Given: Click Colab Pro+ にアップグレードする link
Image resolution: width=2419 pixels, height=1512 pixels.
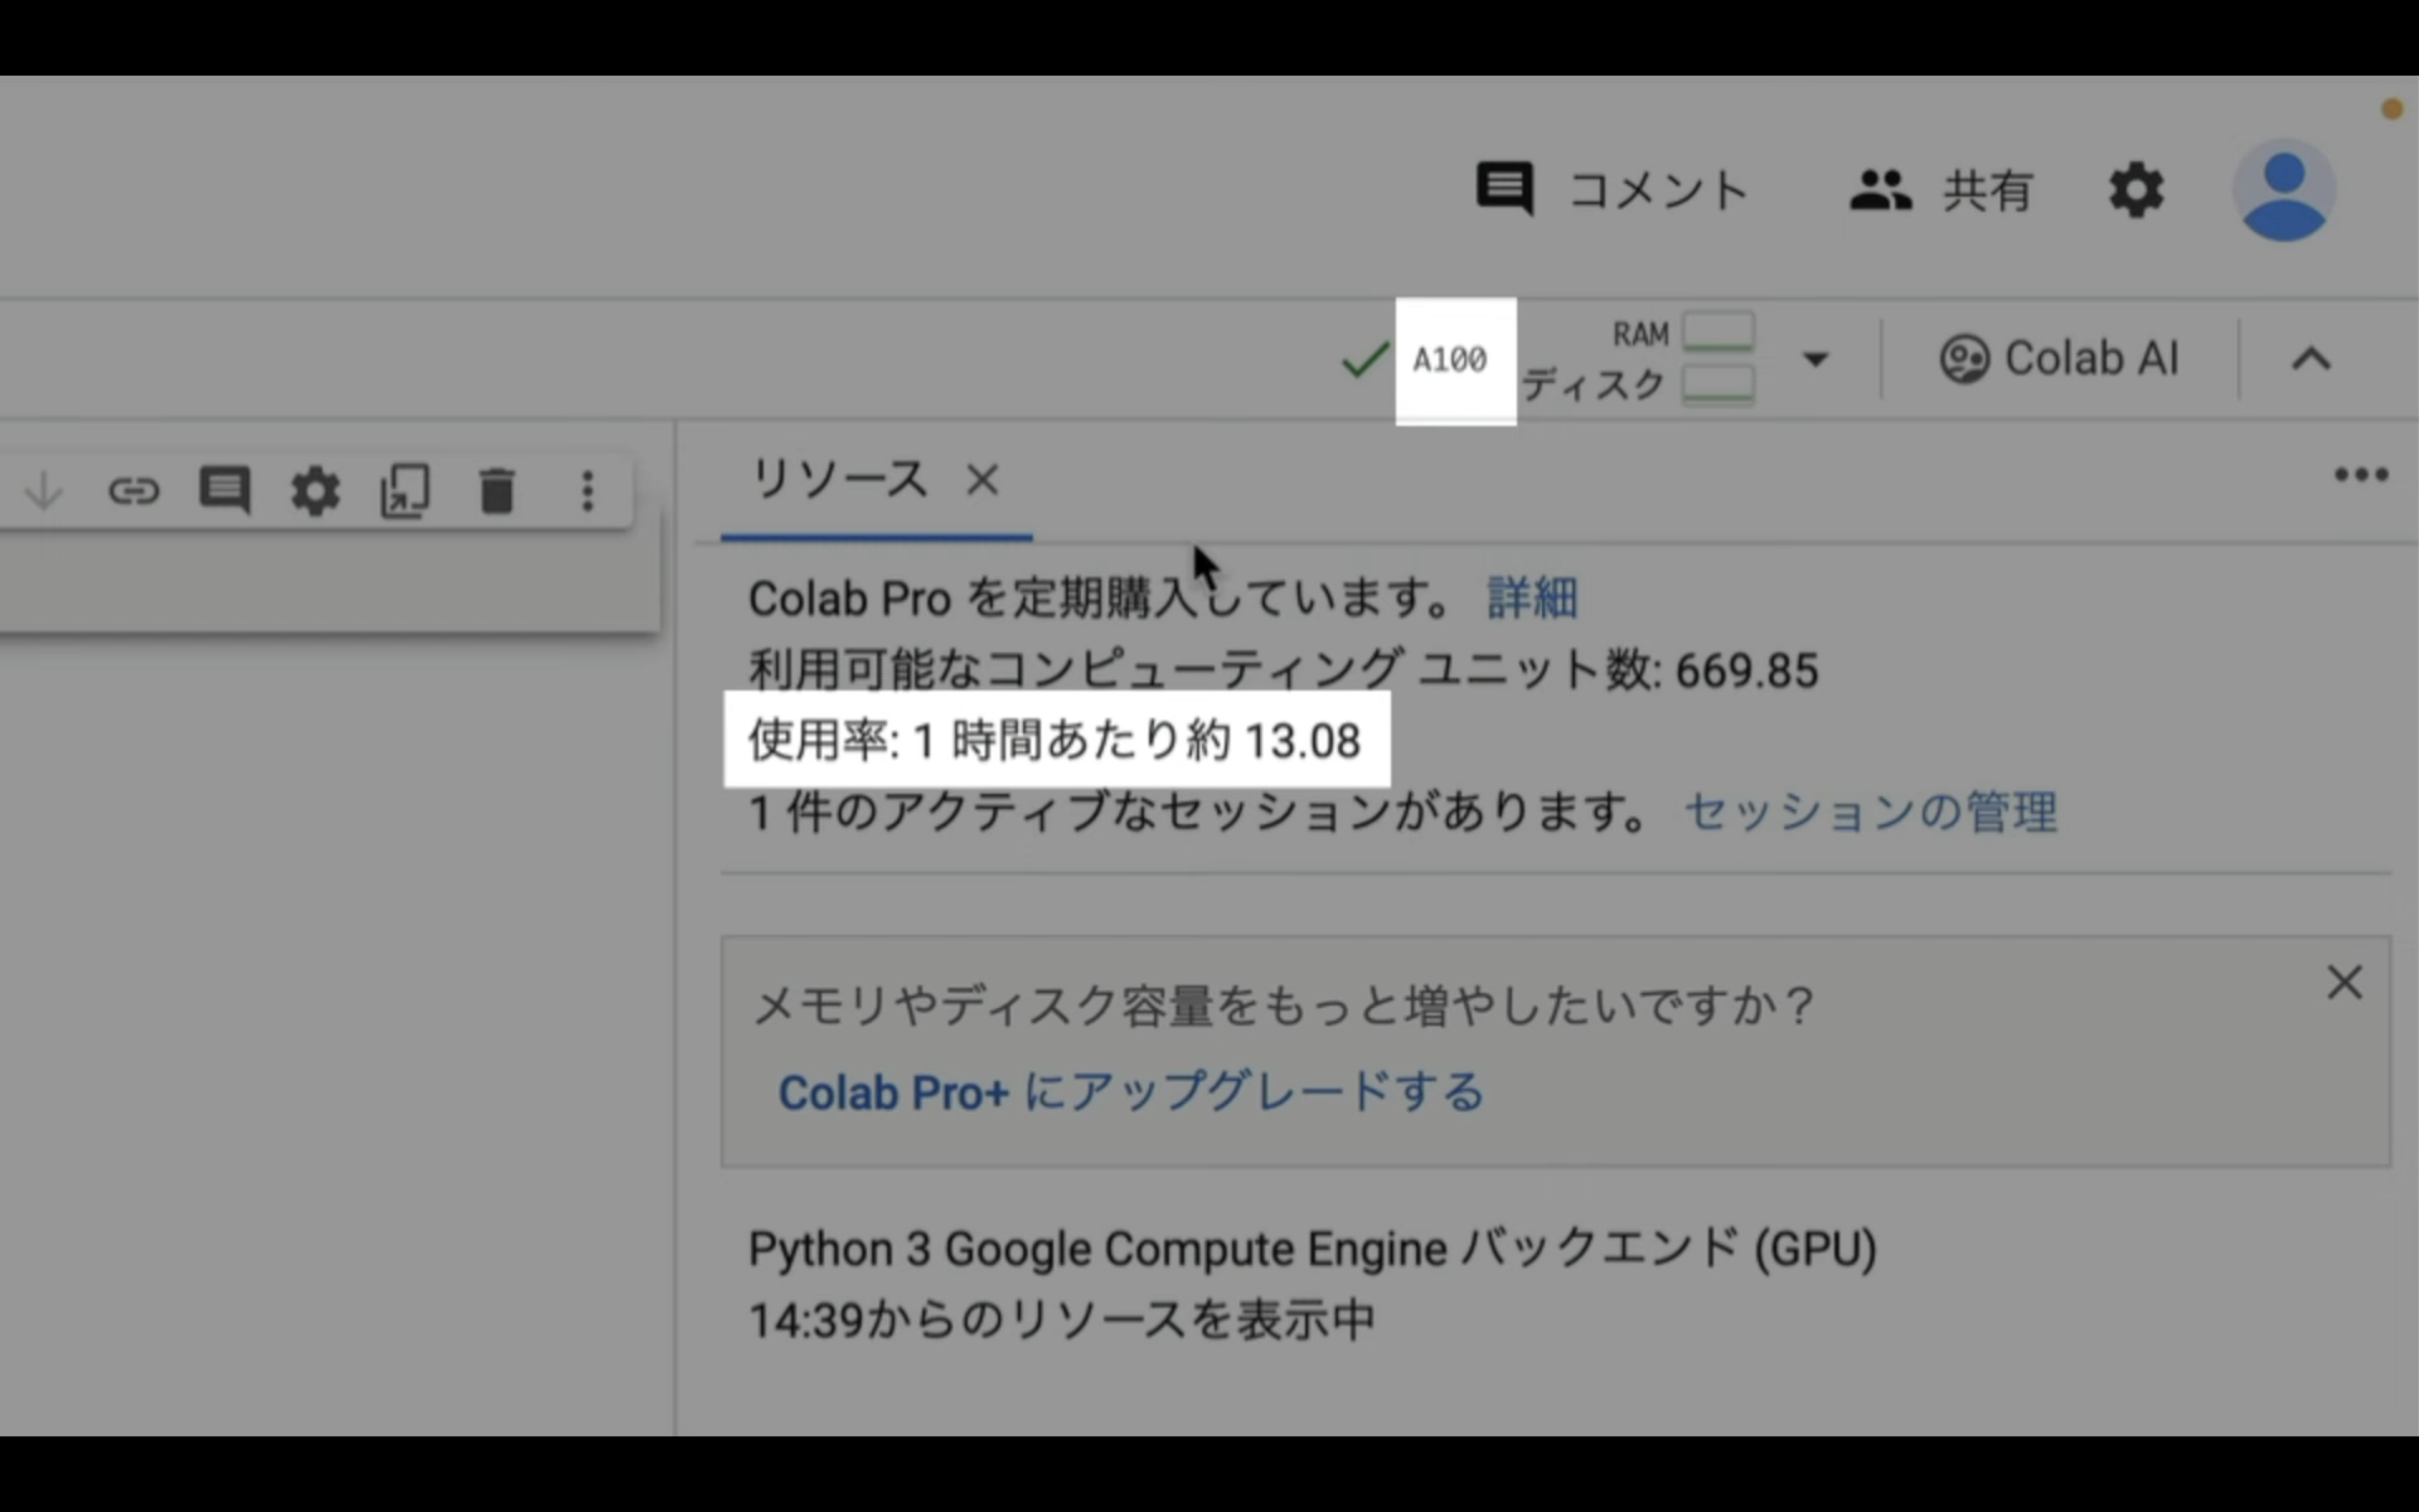Looking at the screenshot, I should [x=1131, y=1092].
